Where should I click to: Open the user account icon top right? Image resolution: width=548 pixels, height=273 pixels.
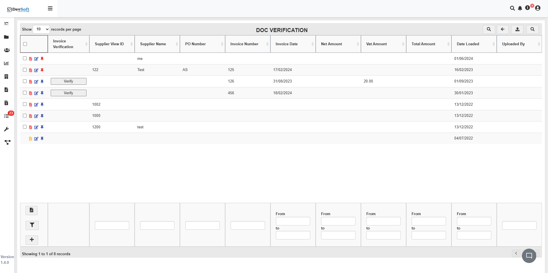[x=538, y=8]
